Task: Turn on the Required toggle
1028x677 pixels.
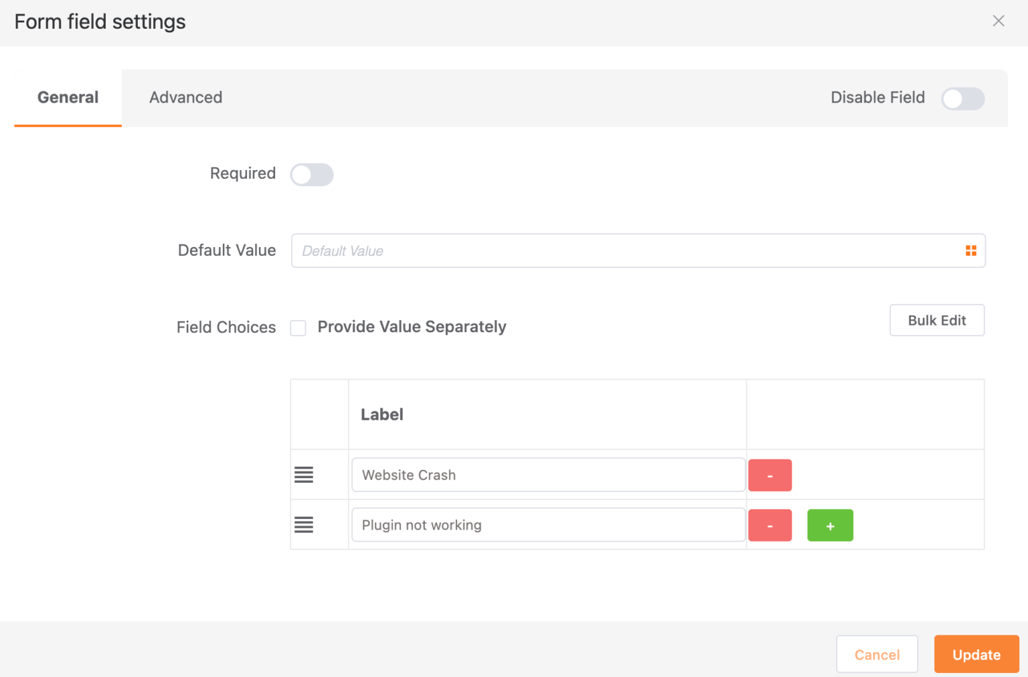Action: (311, 174)
